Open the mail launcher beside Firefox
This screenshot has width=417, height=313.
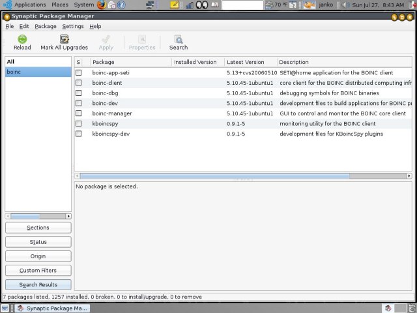point(111,5)
